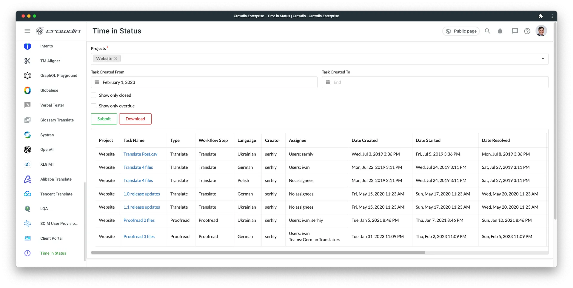Enable Show only closed checkbox

click(x=93, y=95)
